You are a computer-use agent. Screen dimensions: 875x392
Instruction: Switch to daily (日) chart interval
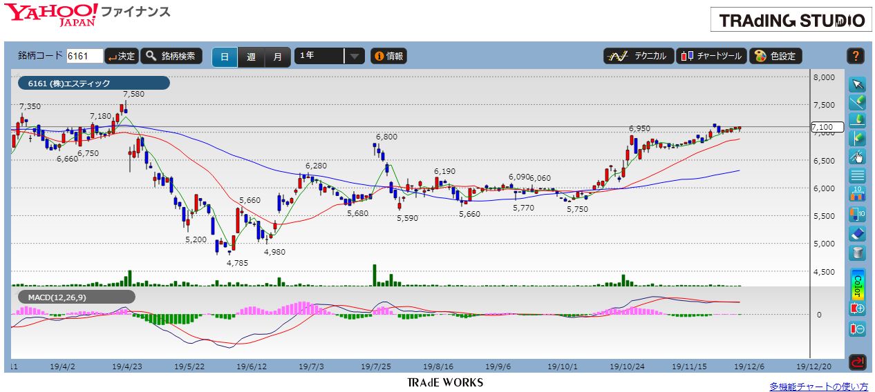[x=225, y=57]
